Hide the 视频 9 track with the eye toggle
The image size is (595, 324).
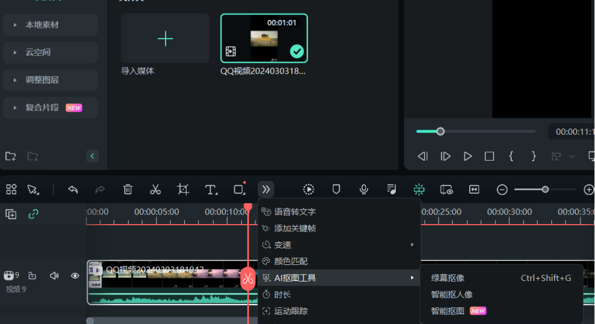click(x=75, y=275)
